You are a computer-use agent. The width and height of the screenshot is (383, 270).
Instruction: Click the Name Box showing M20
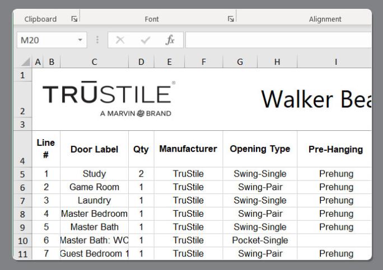tap(52, 40)
